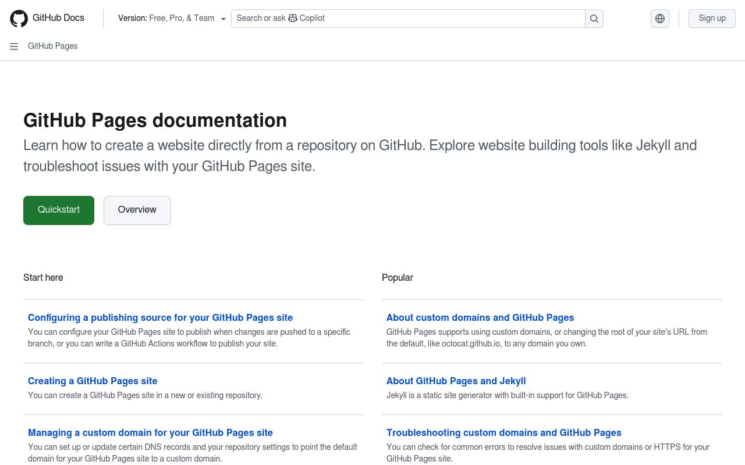Open Configuring a publishing source article
Viewport: 745px width, 465px height.
(x=160, y=317)
